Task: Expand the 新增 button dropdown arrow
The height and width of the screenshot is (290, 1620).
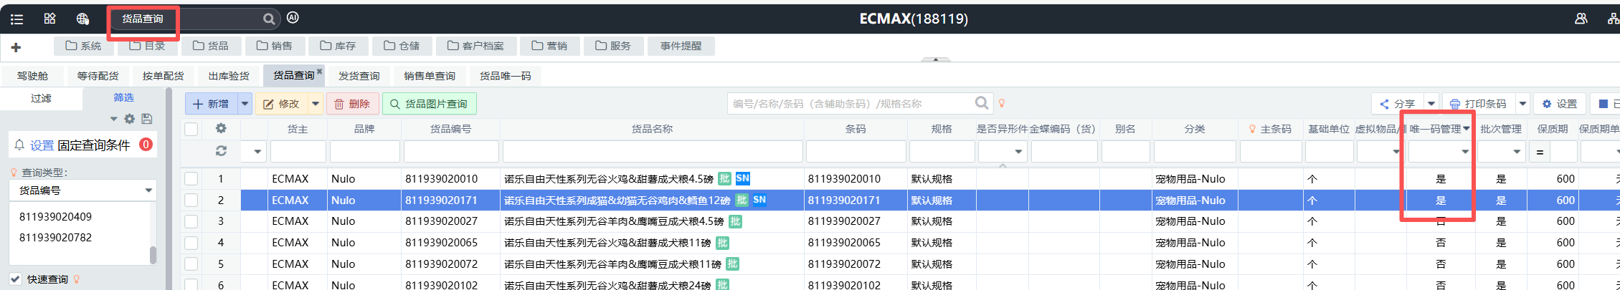Action: [x=245, y=104]
